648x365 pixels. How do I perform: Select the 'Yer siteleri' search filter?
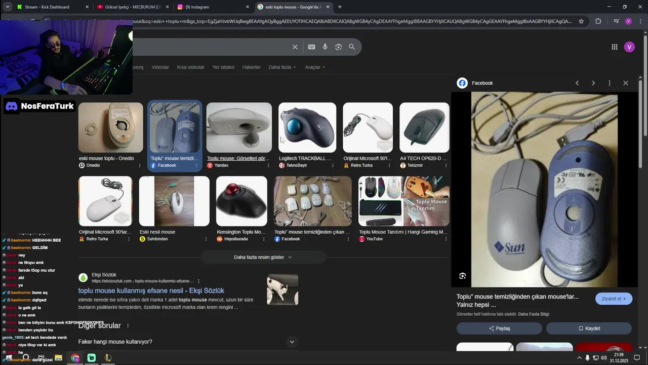223,67
